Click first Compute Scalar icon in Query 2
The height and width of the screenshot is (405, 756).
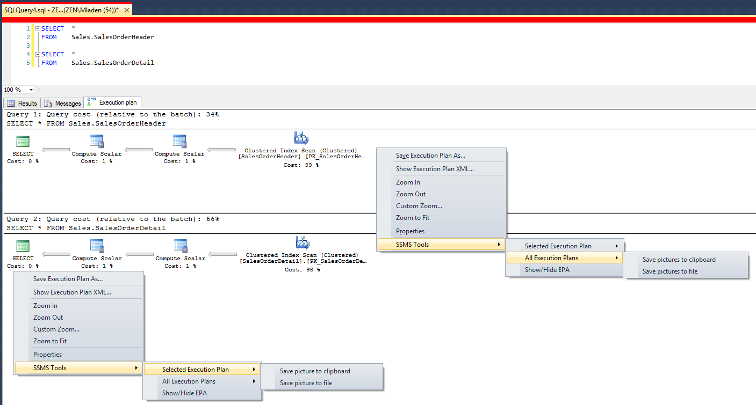(x=97, y=246)
